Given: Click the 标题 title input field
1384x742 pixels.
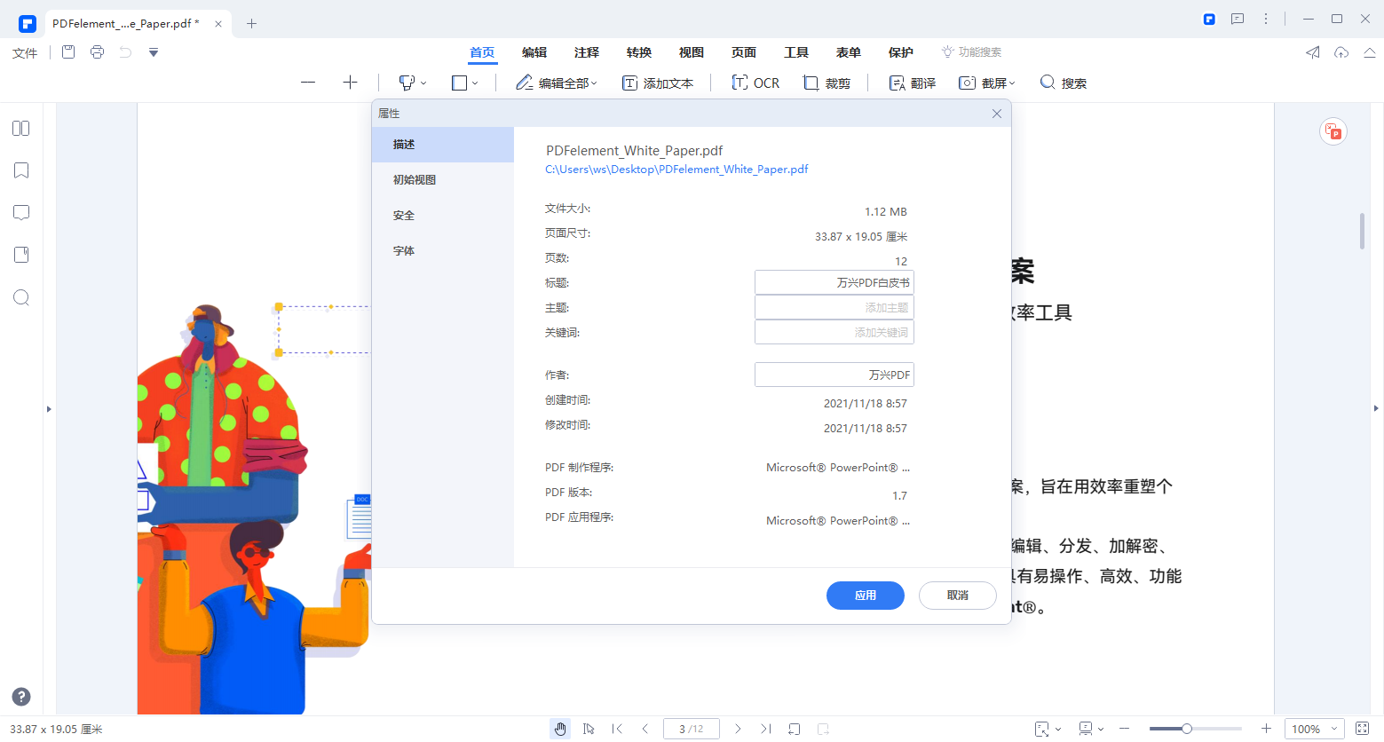Looking at the screenshot, I should 834,281.
